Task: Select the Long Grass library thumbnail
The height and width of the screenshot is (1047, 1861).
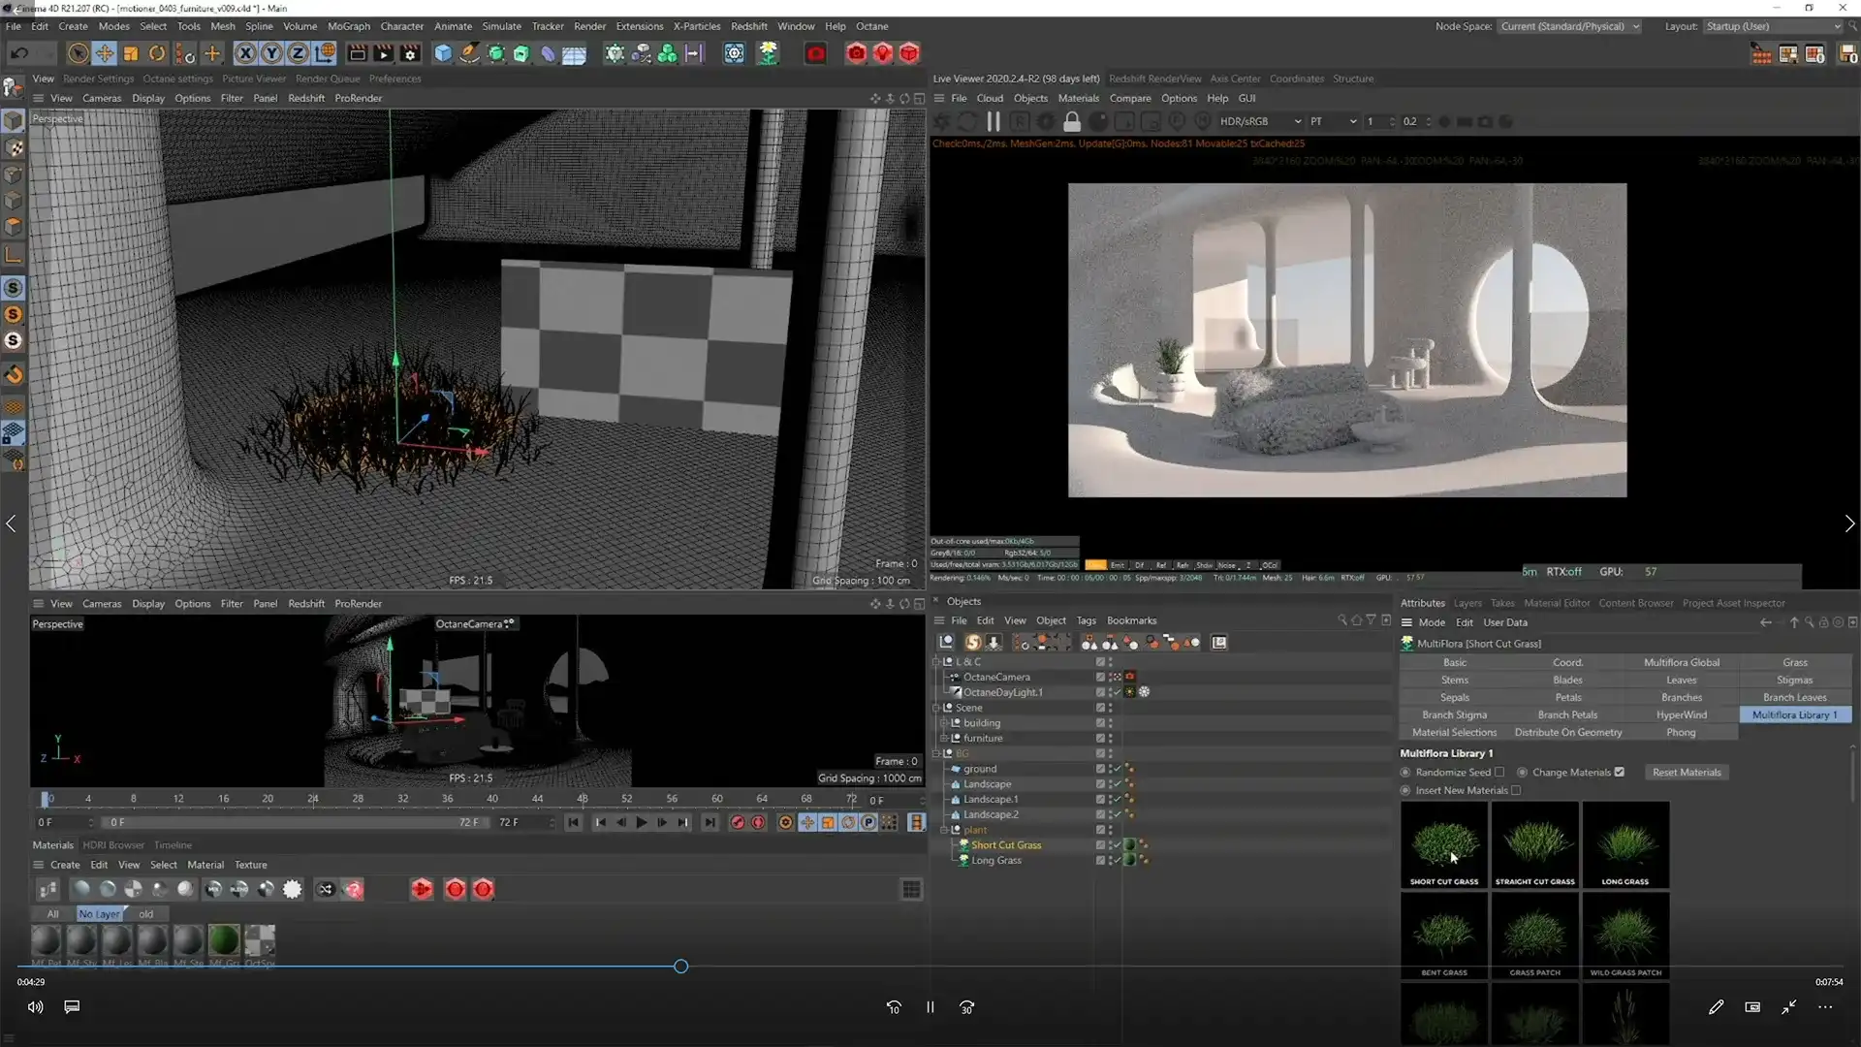Action: click(1625, 843)
